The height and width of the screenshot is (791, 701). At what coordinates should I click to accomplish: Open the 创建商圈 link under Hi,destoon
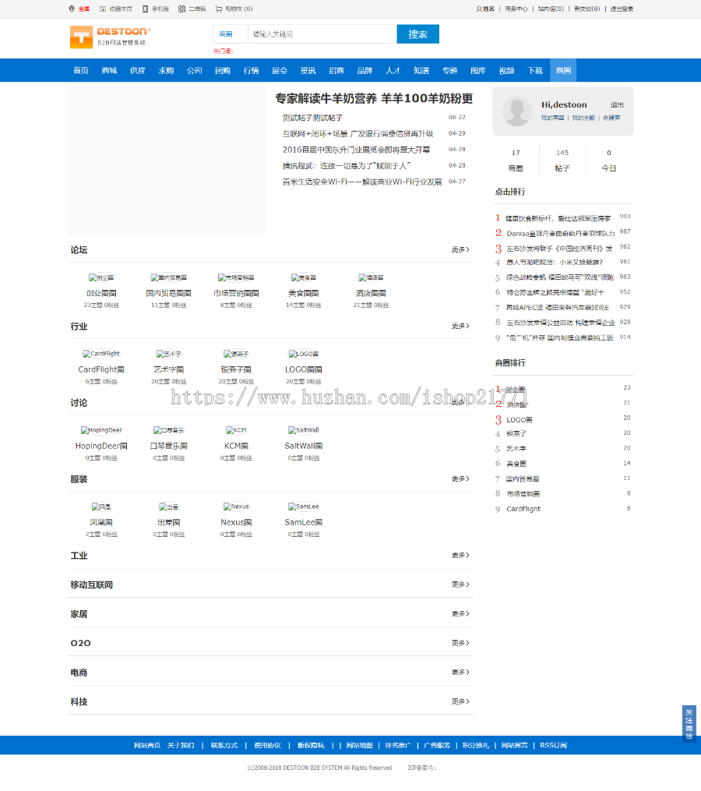611,118
